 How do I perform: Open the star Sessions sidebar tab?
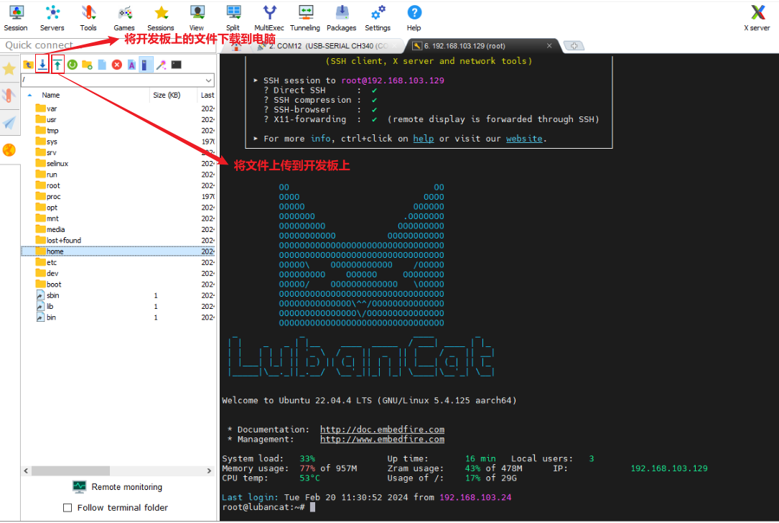(x=9, y=68)
